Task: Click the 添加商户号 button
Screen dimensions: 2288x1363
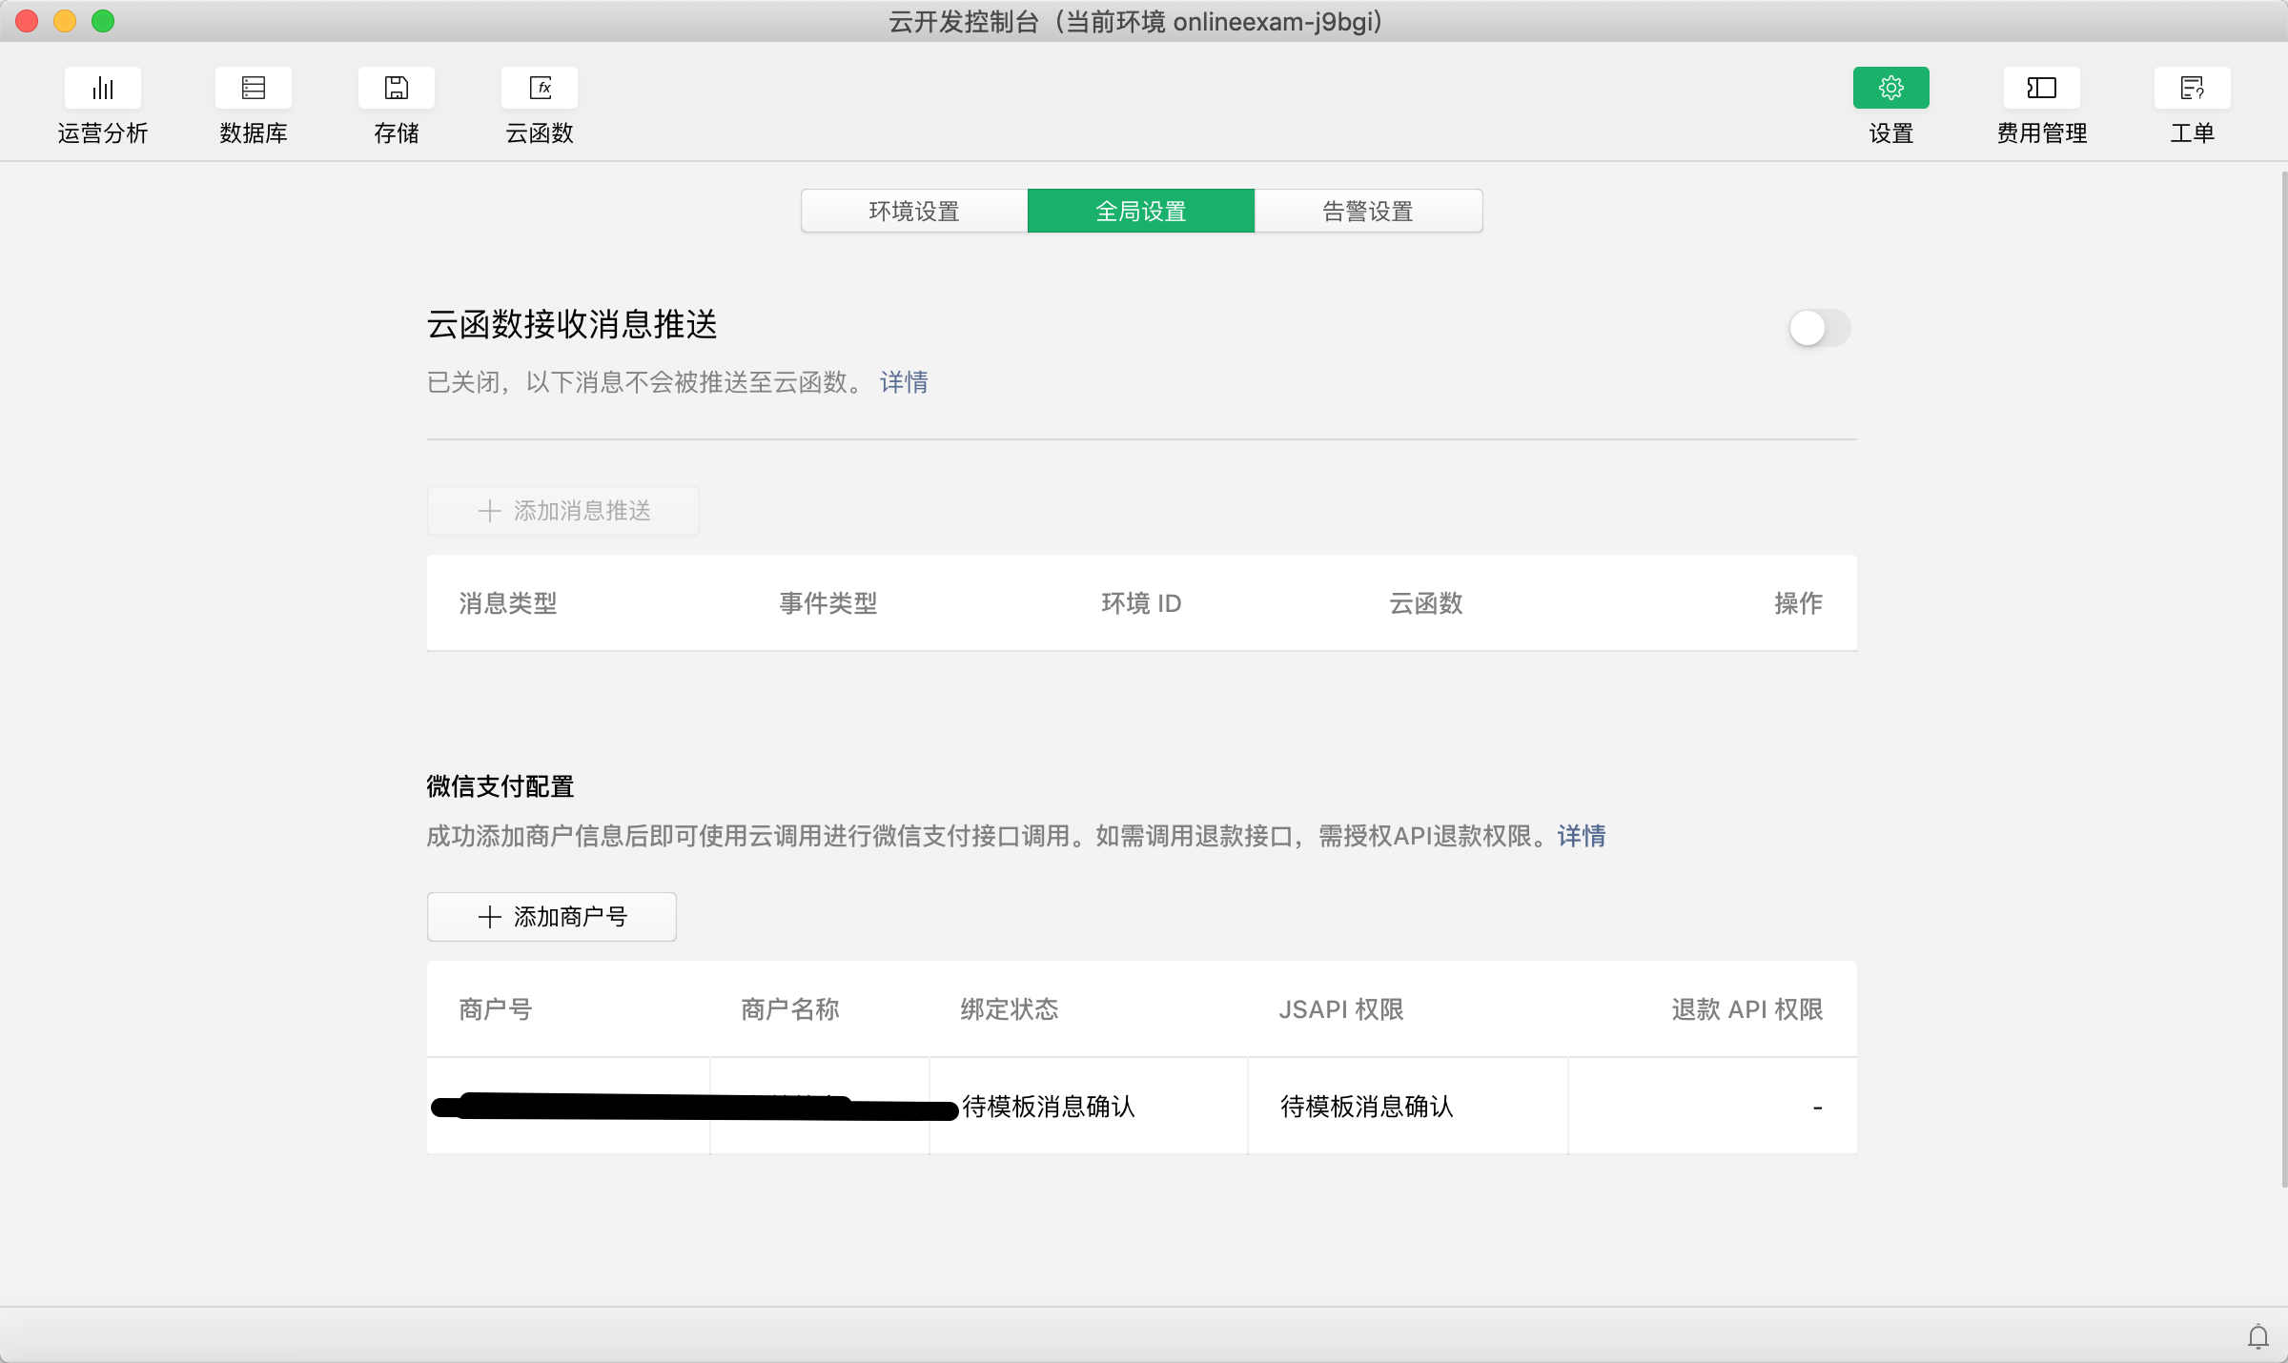Action: 552,917
